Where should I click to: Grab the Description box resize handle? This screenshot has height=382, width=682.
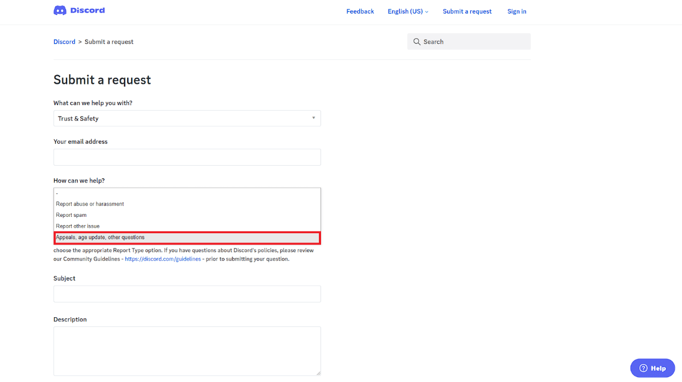318,373
